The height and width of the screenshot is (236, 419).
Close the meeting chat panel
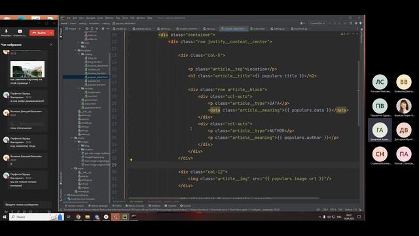tap(51, 45)
